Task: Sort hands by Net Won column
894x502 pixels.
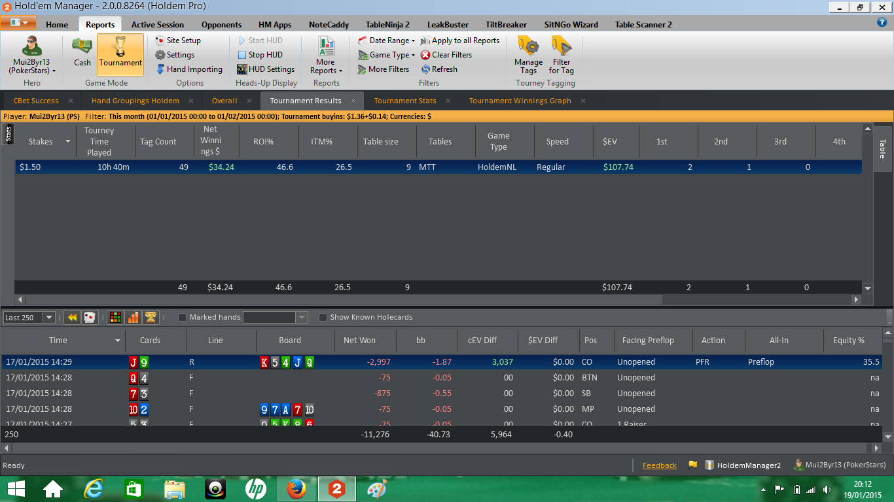Action: coord(359,341)
